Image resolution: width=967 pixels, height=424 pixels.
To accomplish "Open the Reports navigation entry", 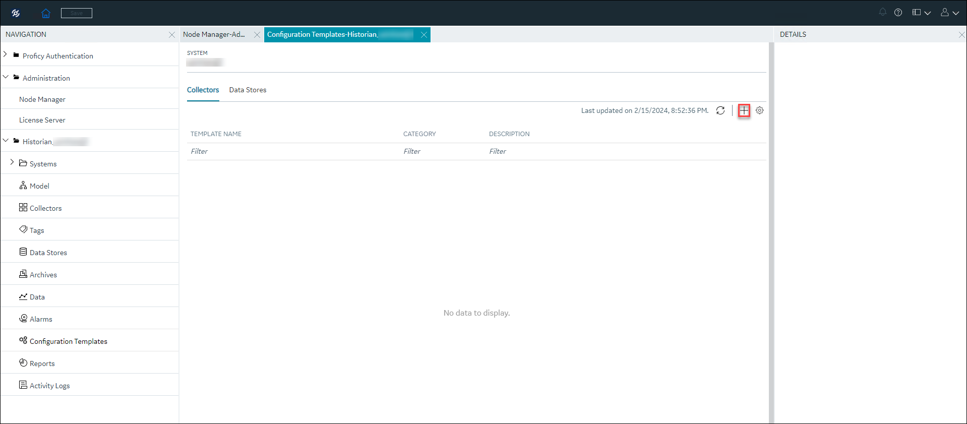I will (42, 364).
